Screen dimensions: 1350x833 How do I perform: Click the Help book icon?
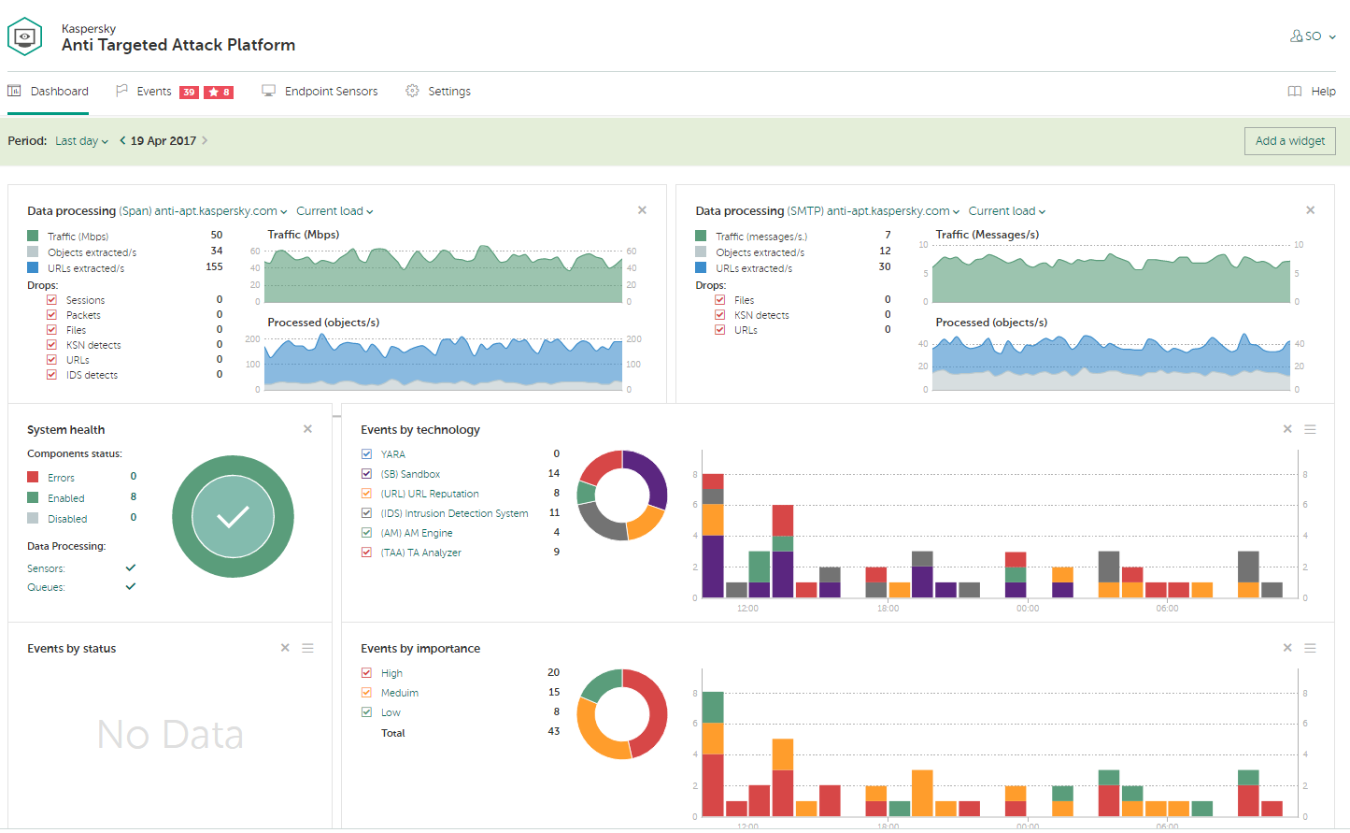coord(1295,92)
